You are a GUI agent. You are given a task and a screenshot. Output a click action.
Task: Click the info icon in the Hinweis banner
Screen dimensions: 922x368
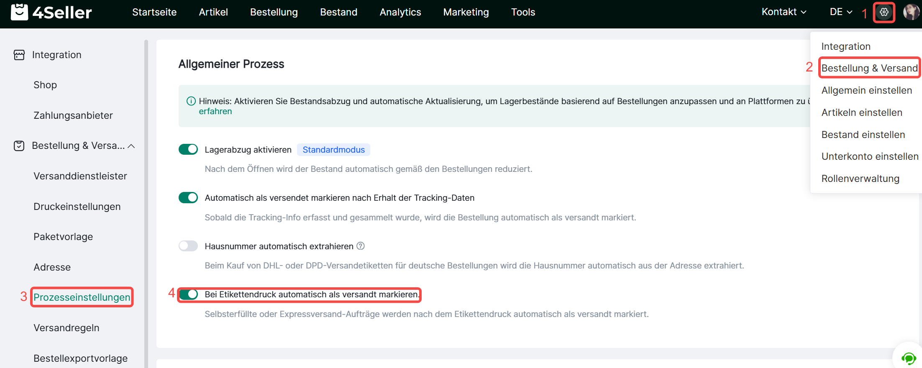coord(191,101)
